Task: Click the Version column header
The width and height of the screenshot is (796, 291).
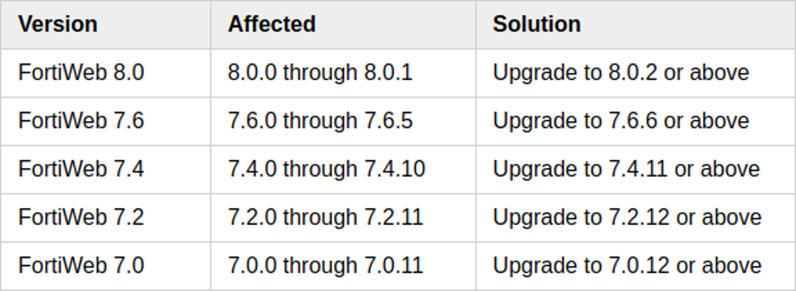Action: [58, 24]
